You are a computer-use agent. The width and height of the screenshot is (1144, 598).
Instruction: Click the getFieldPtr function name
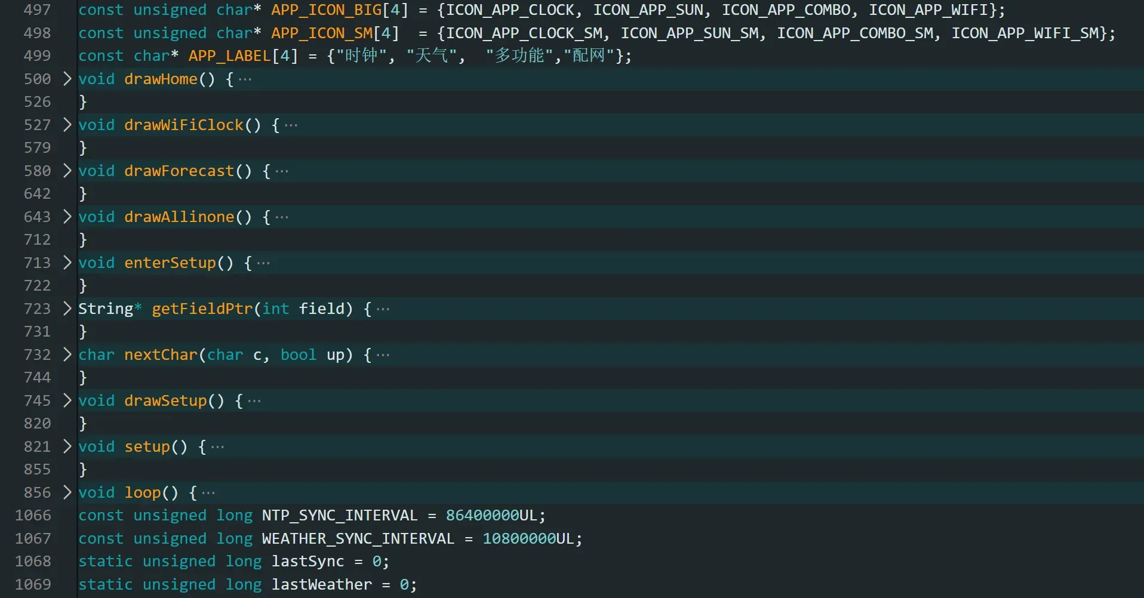click(x=202, y=309)
